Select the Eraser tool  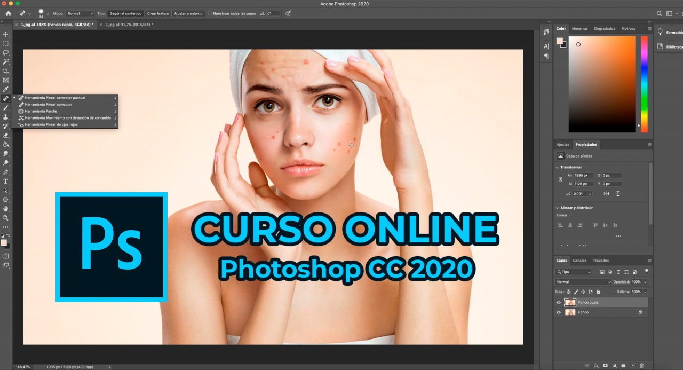pyautogui.click(x=6, y=135)
